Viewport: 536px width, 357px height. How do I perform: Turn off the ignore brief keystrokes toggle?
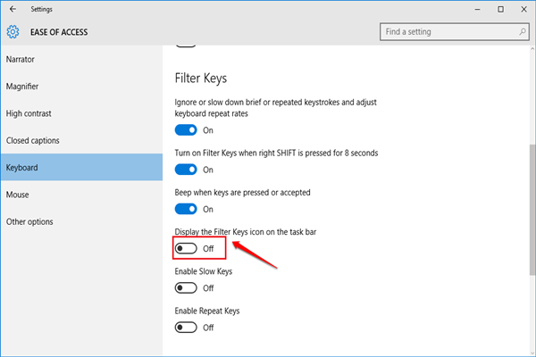pyautogui.click(x=186, y=130)
